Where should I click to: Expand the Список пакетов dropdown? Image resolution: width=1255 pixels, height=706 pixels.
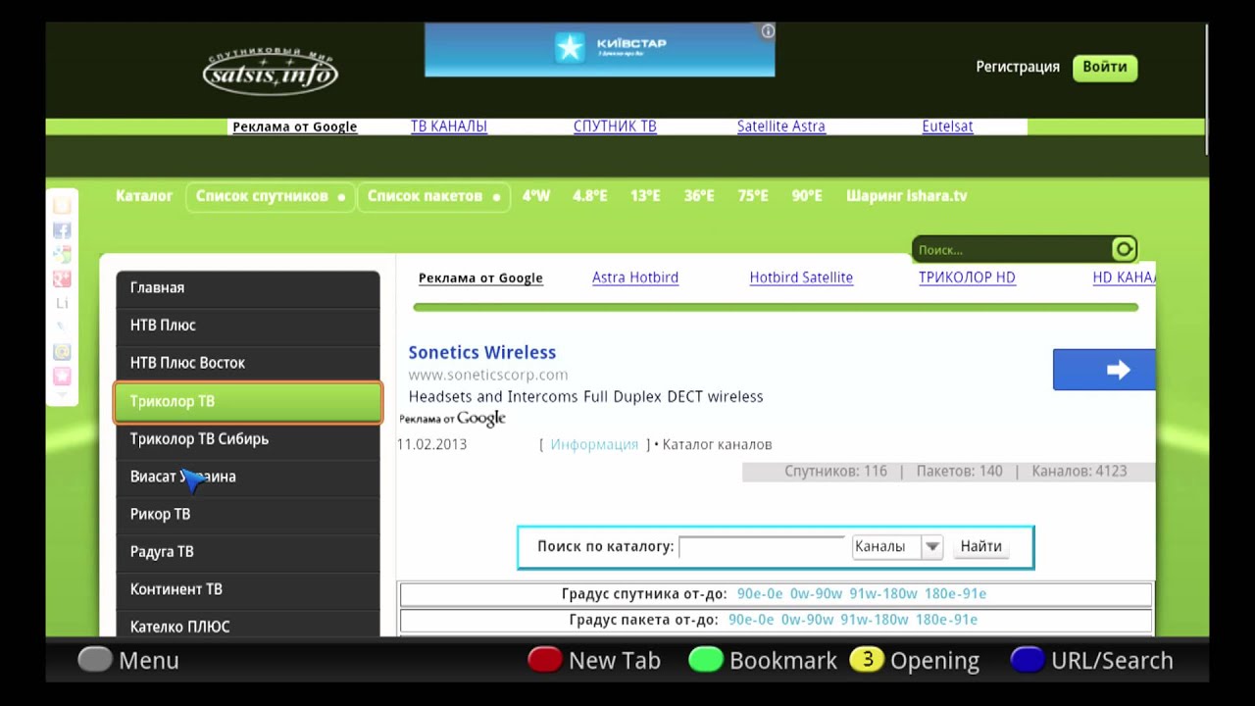pyautogui.click(x=433, y=196)
